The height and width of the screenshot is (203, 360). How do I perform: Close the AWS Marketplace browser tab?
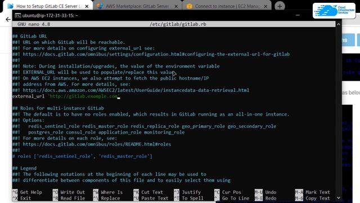[x=176, y=6]
